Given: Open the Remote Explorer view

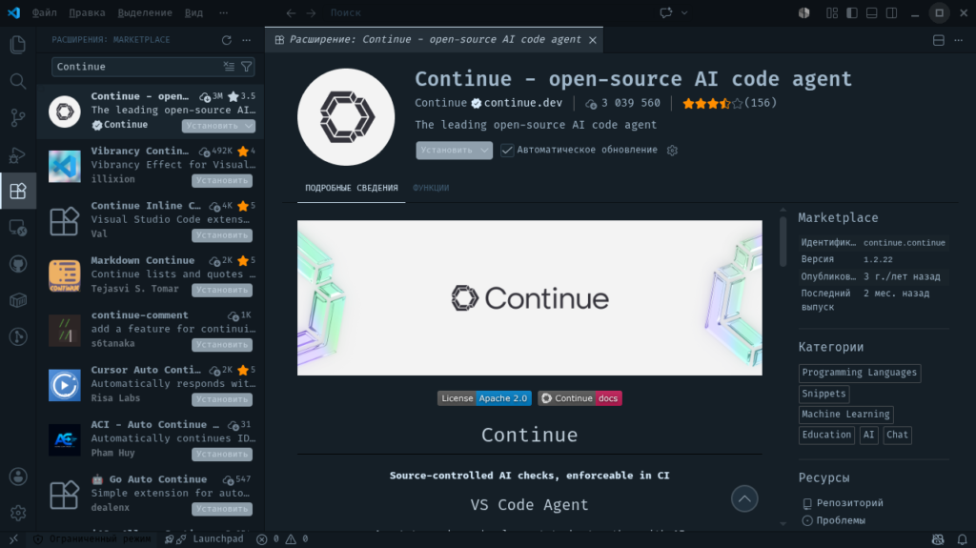Looking at the screenshot, I should pyautogui.click(x=18, y=227).
